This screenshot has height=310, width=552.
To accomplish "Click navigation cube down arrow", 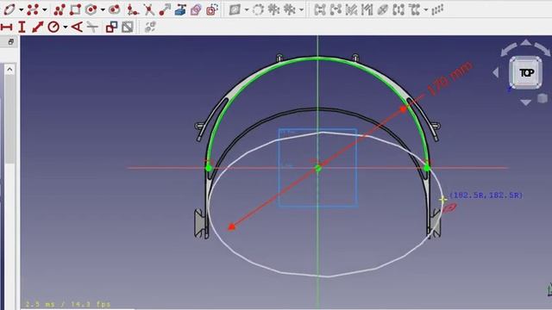I will tap(525, 102).
